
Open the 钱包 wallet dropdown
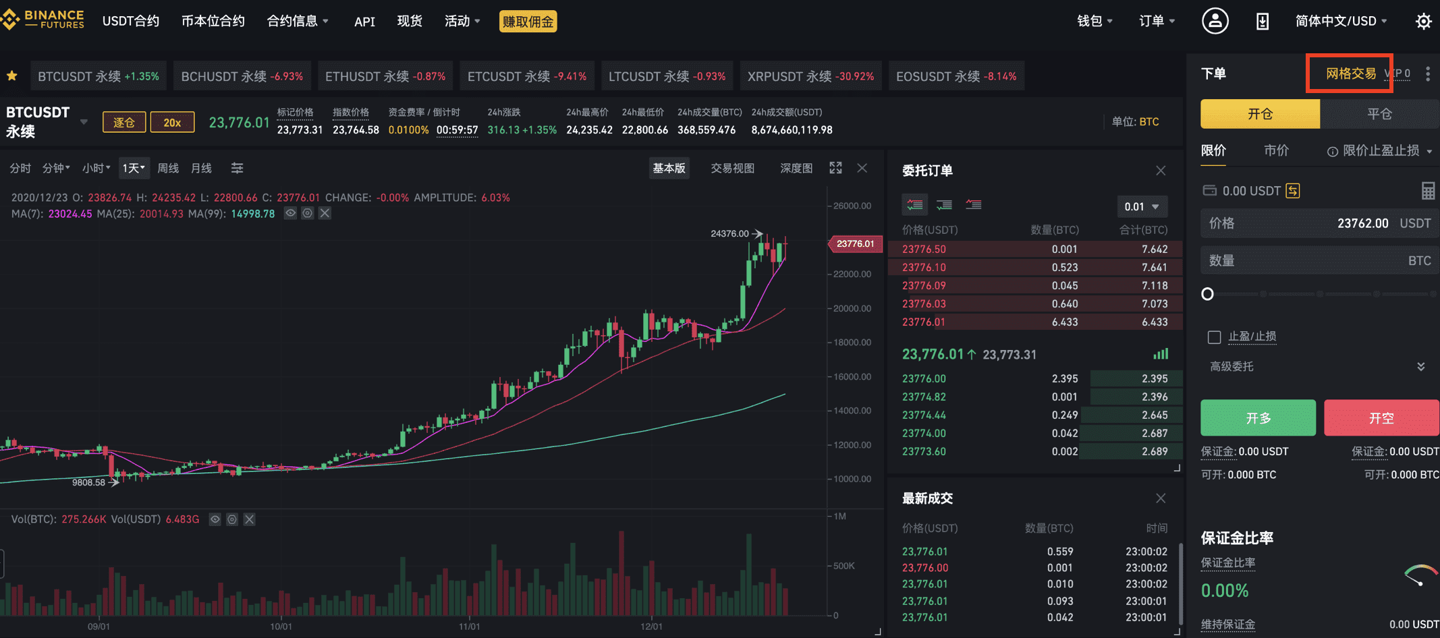tap(1095, 21)
